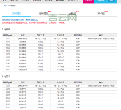This screenshot has height=110, width=121.
Task: Select 价格类型 in the navigation bar
Action: pos(37,1)
